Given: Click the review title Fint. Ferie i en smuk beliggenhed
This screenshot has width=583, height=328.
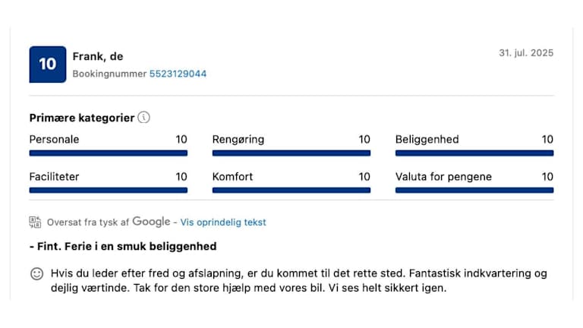Looking at the screenshot, I should coord(123,247).
